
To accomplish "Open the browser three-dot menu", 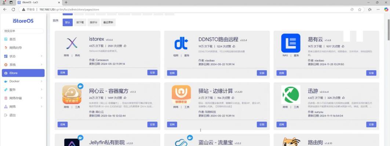I will tap(378, 9).
